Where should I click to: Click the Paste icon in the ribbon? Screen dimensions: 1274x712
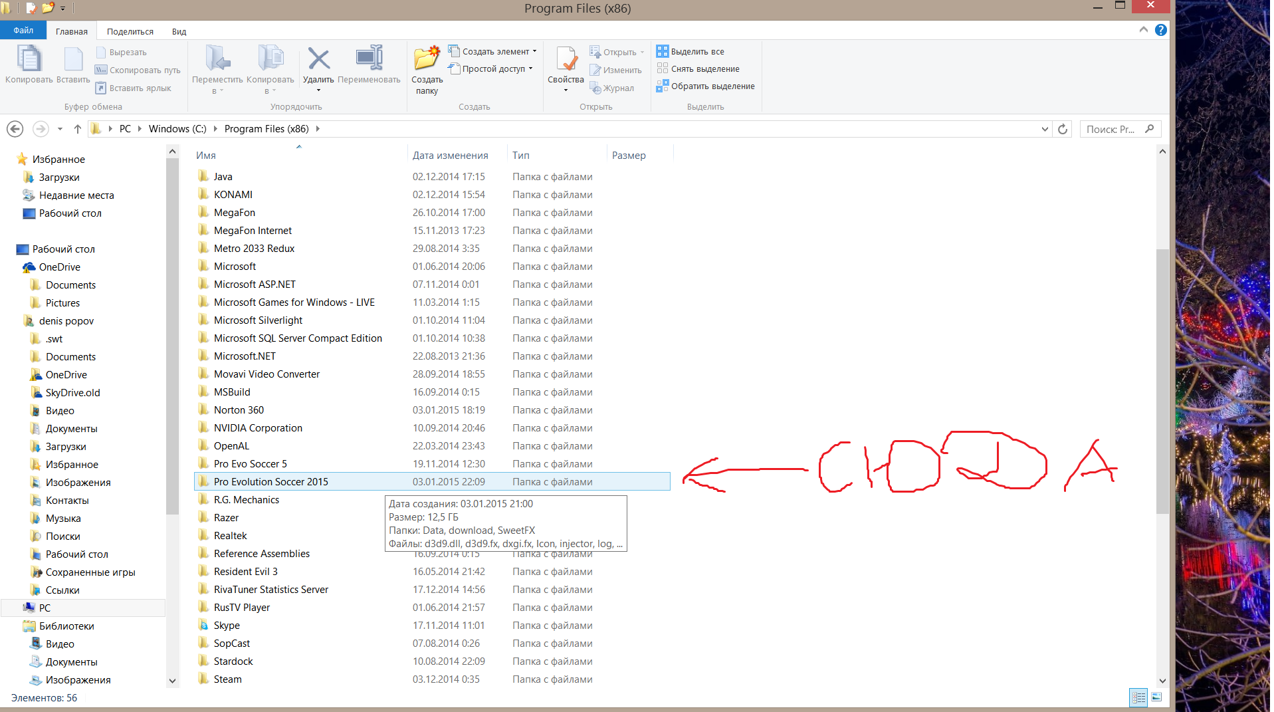73,59
